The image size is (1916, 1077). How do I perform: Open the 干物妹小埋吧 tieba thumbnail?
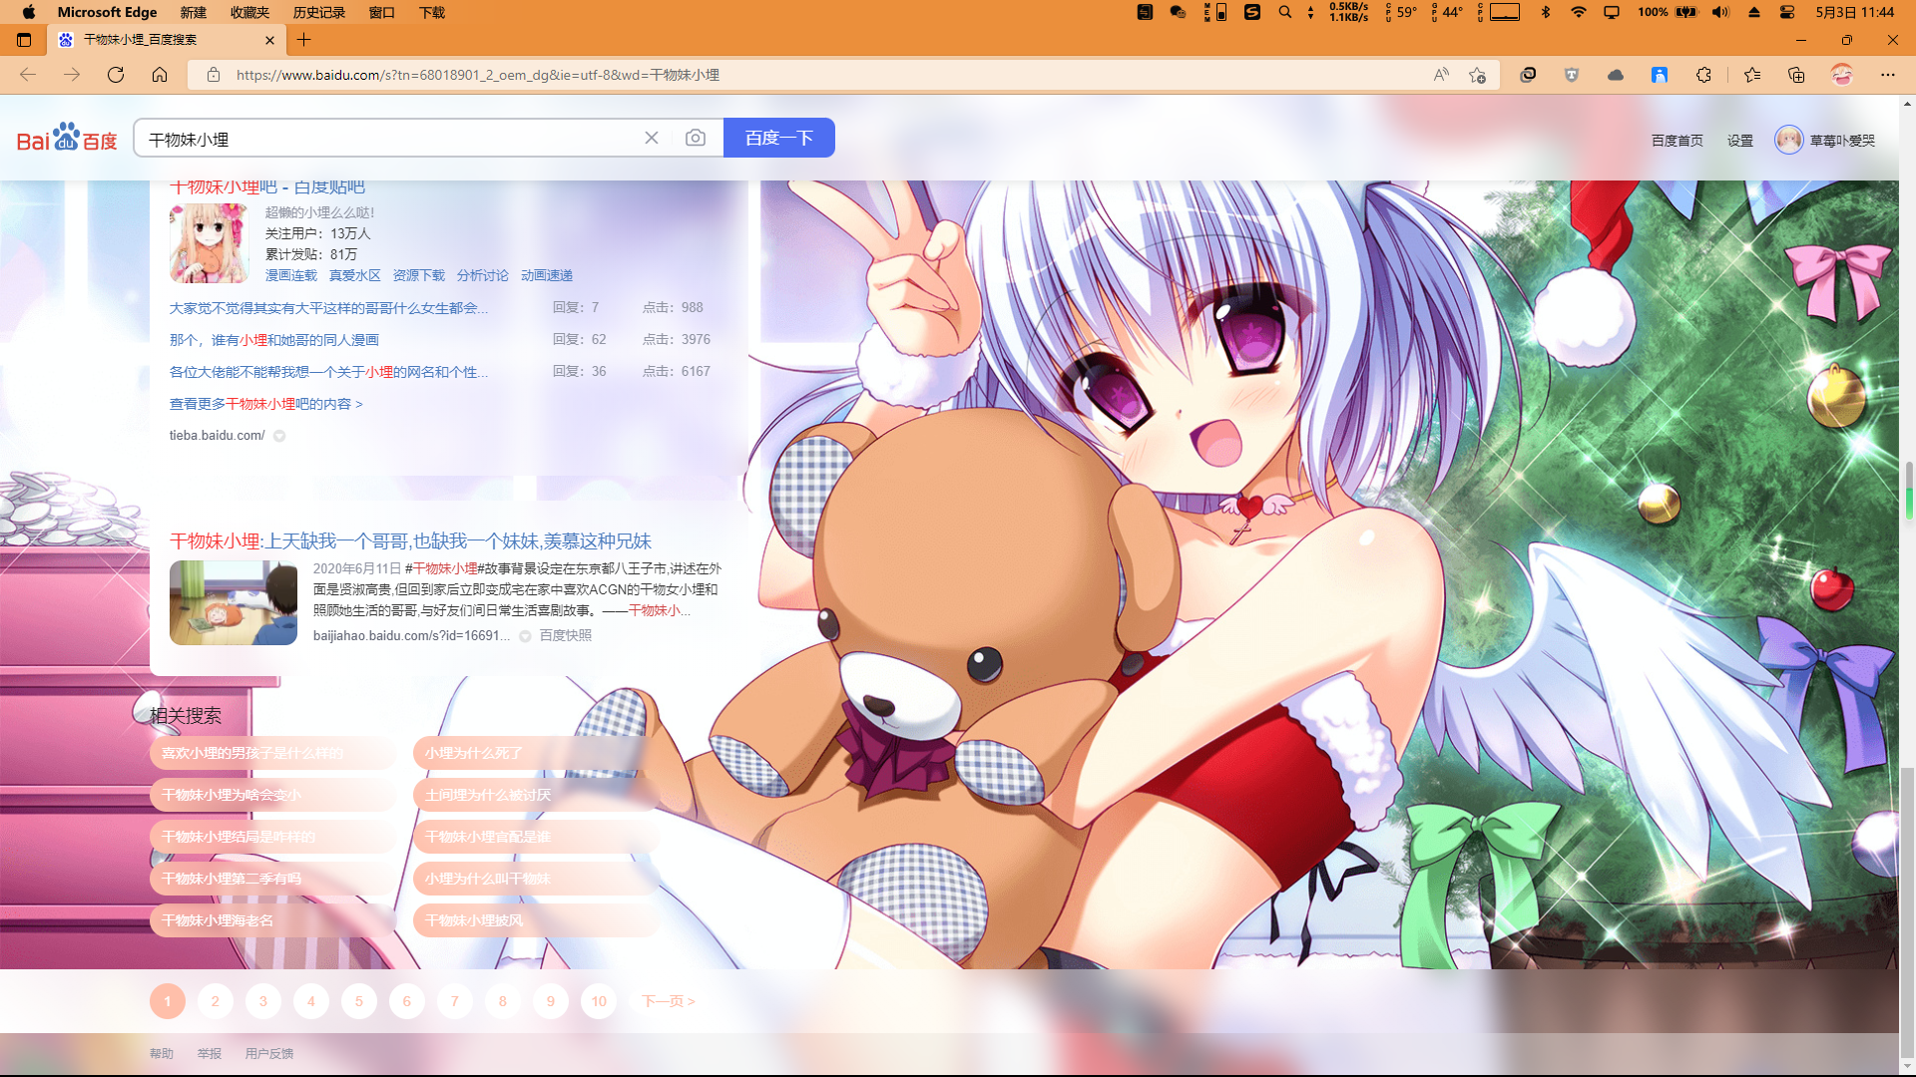[x=209, y=243]
